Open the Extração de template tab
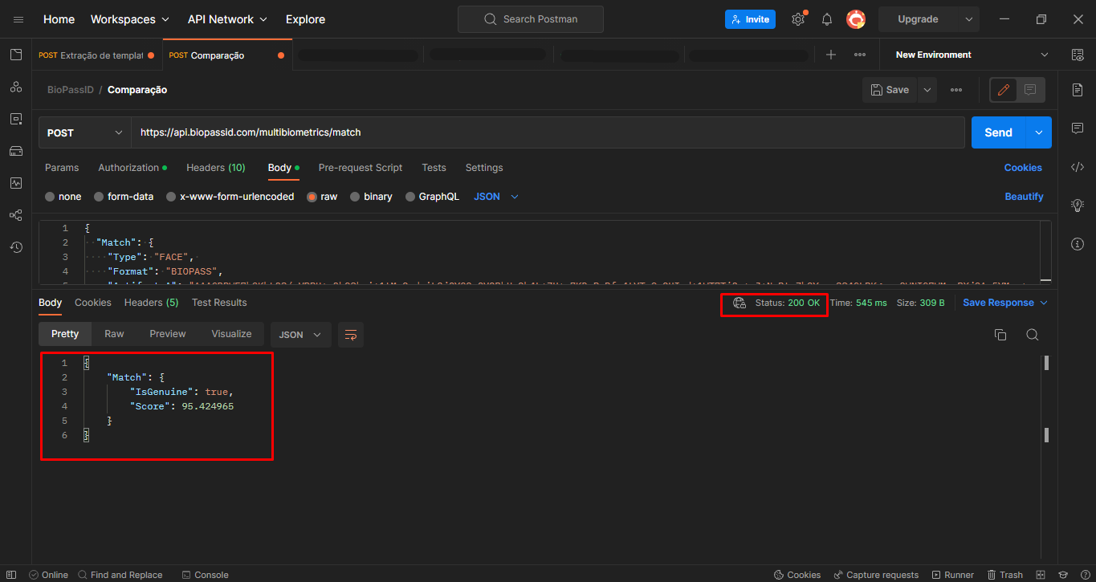The image size is (1096, 582). [96, 55]
